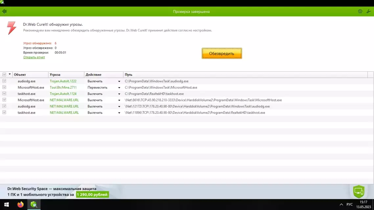Open the Windows Start menu

point(7,204)
